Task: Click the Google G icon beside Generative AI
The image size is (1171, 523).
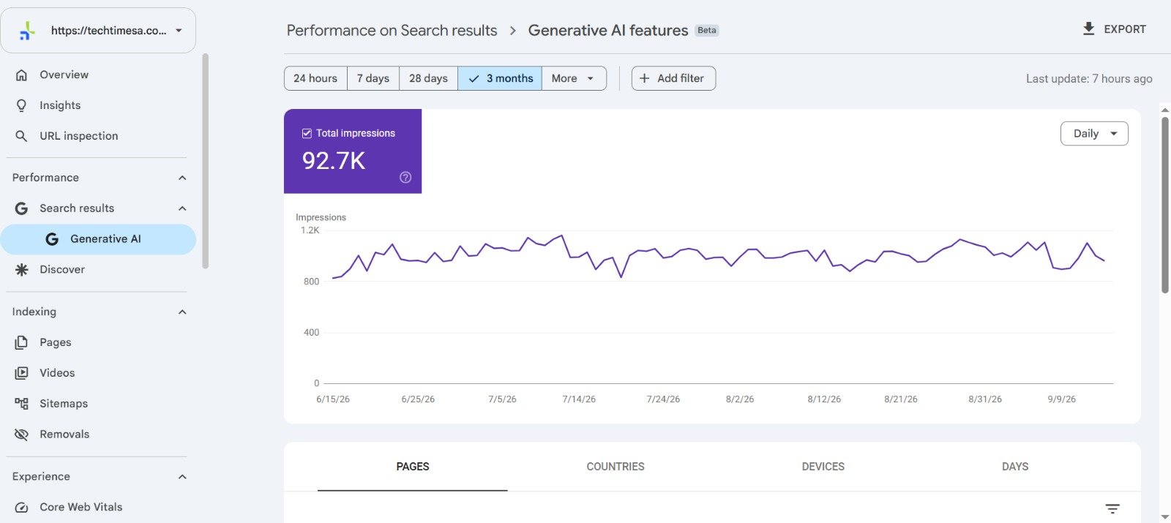Action: [52, 239]
